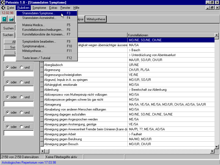Click the '> Faulheit' constellation cell

click(171, 134)
